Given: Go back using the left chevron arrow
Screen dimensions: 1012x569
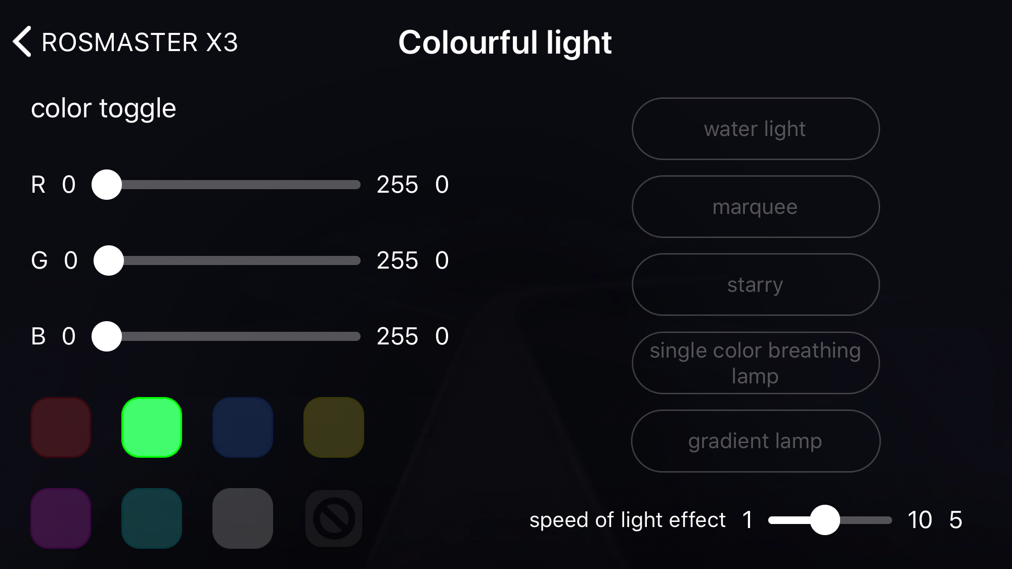Looking at the screenshot, I should [22, 41].
